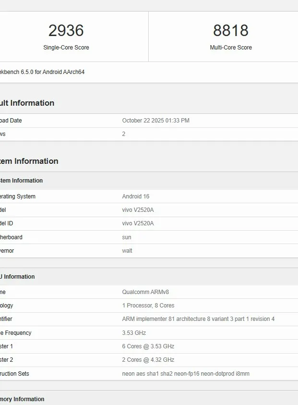
Task: Select the 2 Cores @ 4.32 GHz cluster value
Action: point(148,360)
